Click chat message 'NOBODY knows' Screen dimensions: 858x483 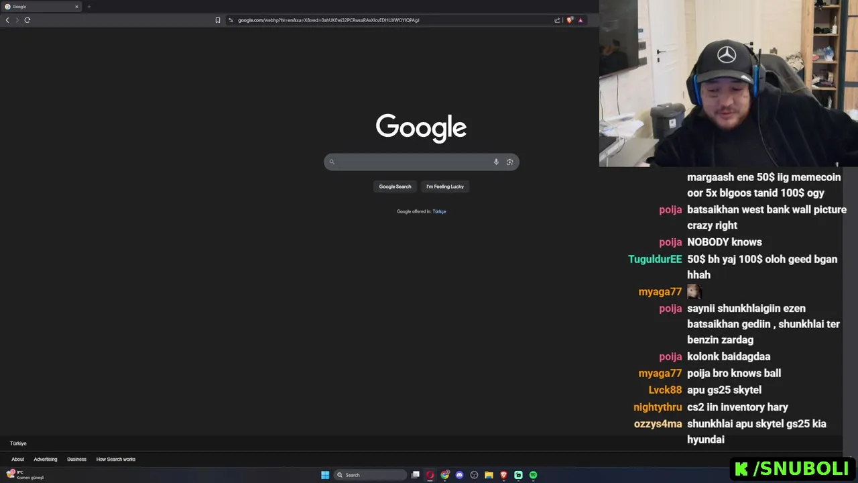pyautogui.click(x=725, y=242)
